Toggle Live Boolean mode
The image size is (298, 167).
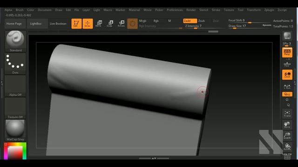(x=58, y=24)
